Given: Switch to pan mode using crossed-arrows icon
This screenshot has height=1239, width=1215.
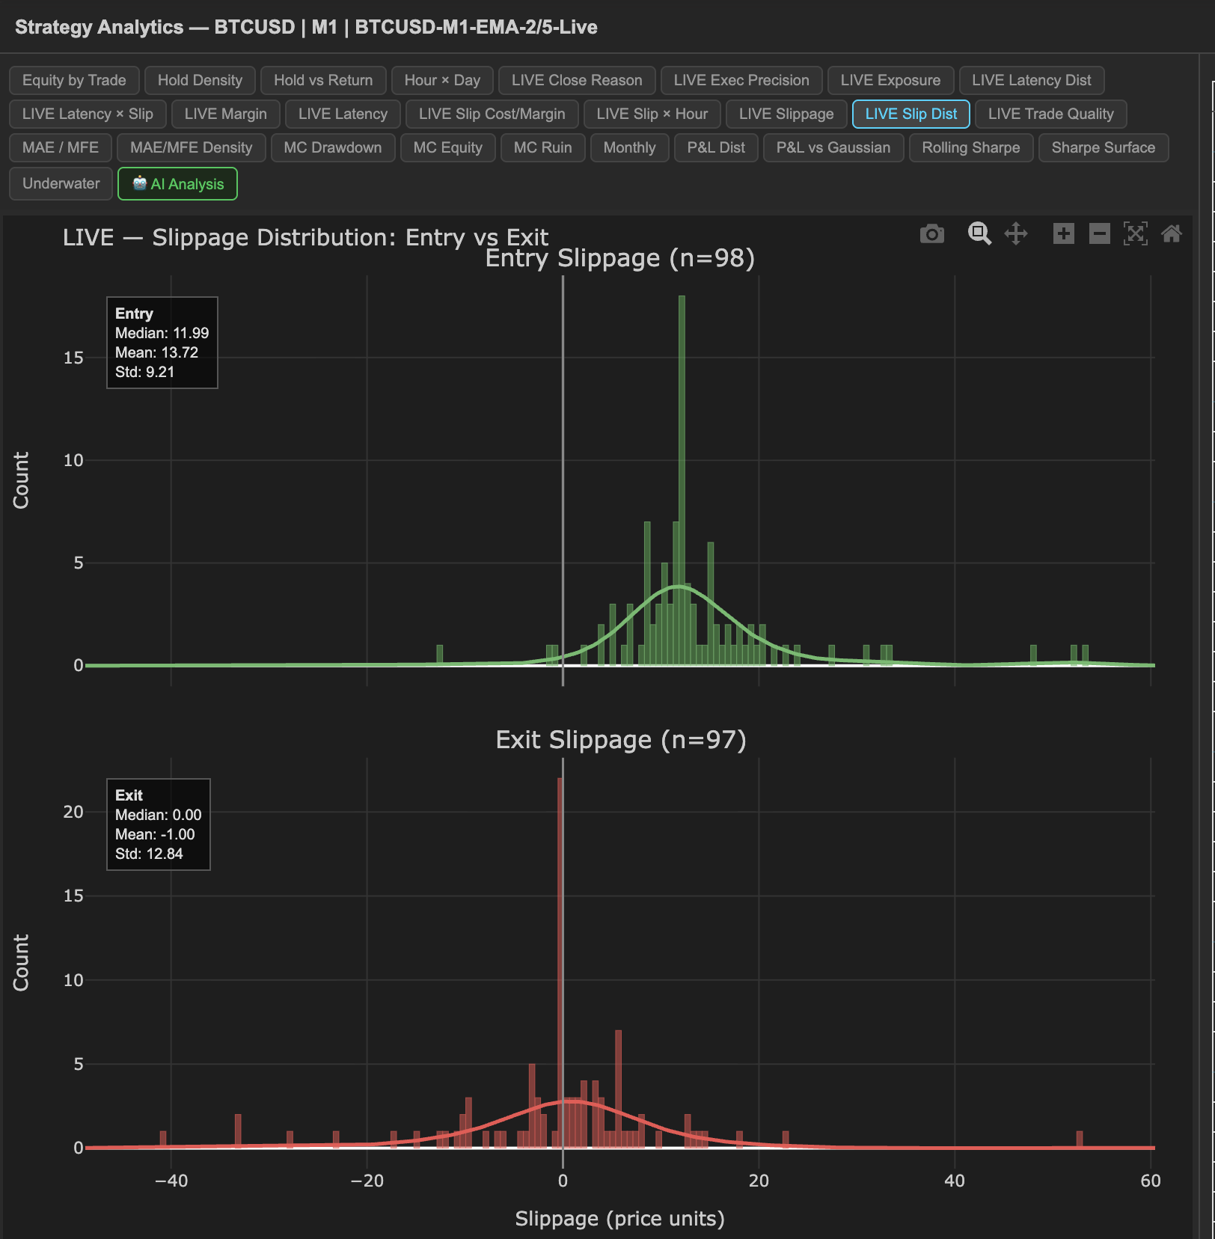Looking at the screenshot, I should tap(1016, 234).
